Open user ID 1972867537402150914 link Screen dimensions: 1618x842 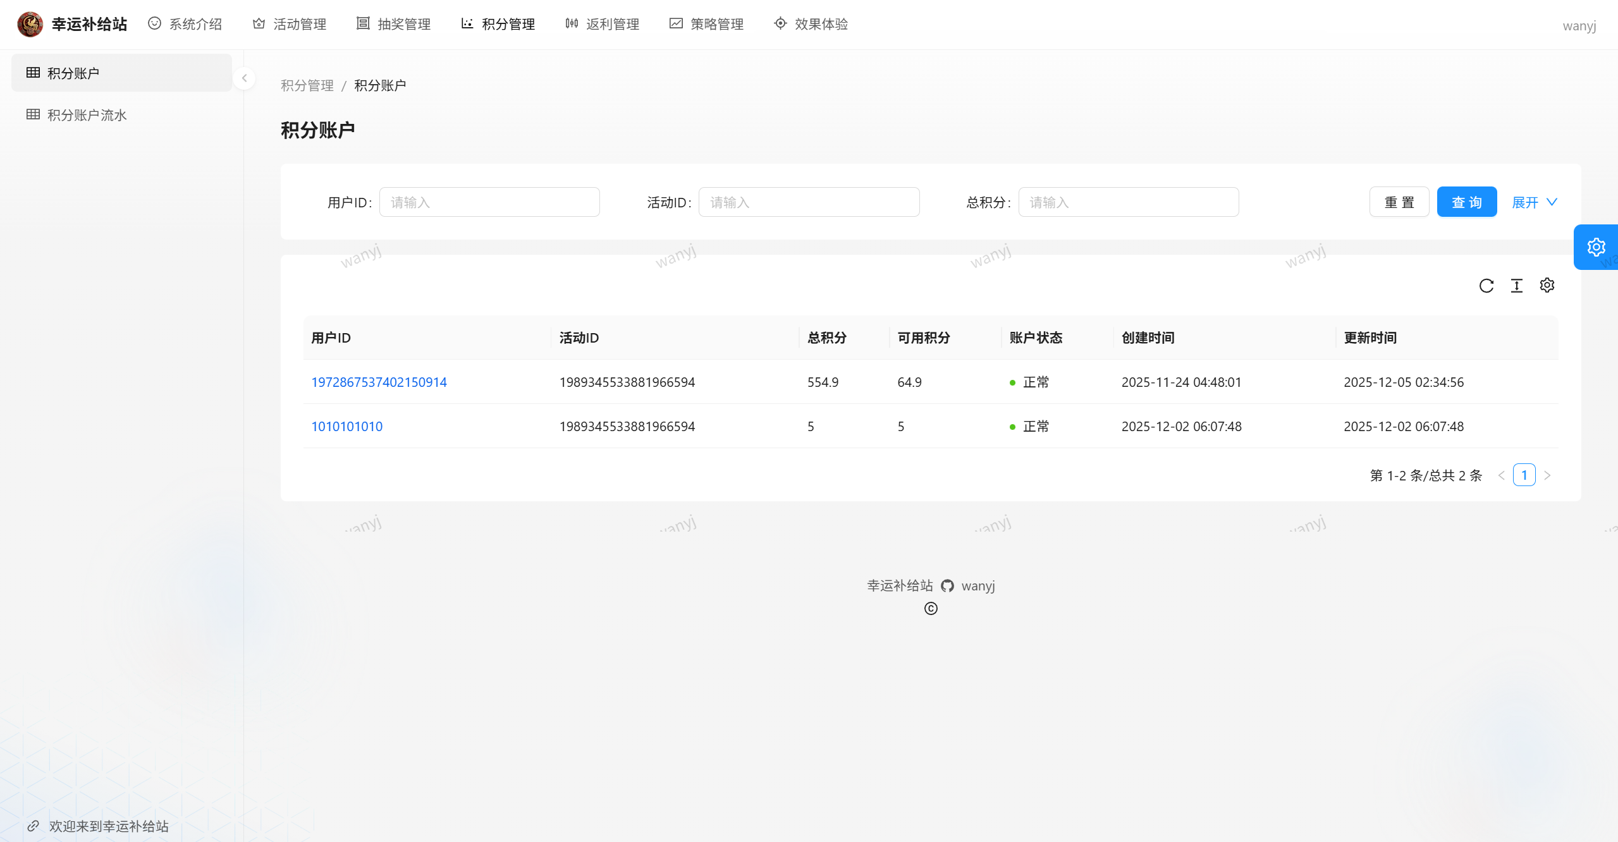click(x=379, y=382)
